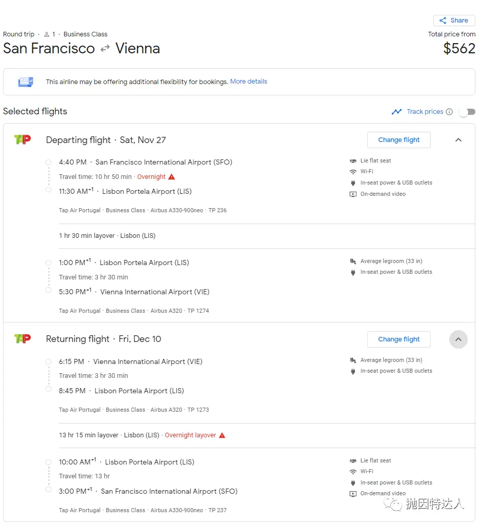Click the Track prices info icon
This screenshot has width=480, height=525.
[449, 112]
